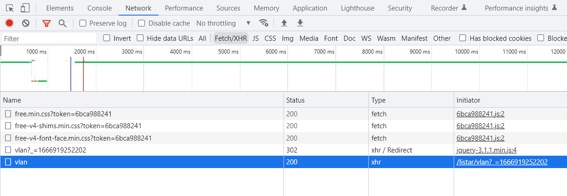Screen dimensions: 567x196
Task: Open the jquery-3.1.1.min.js:4 initiator link
Action: coord(487,150)
